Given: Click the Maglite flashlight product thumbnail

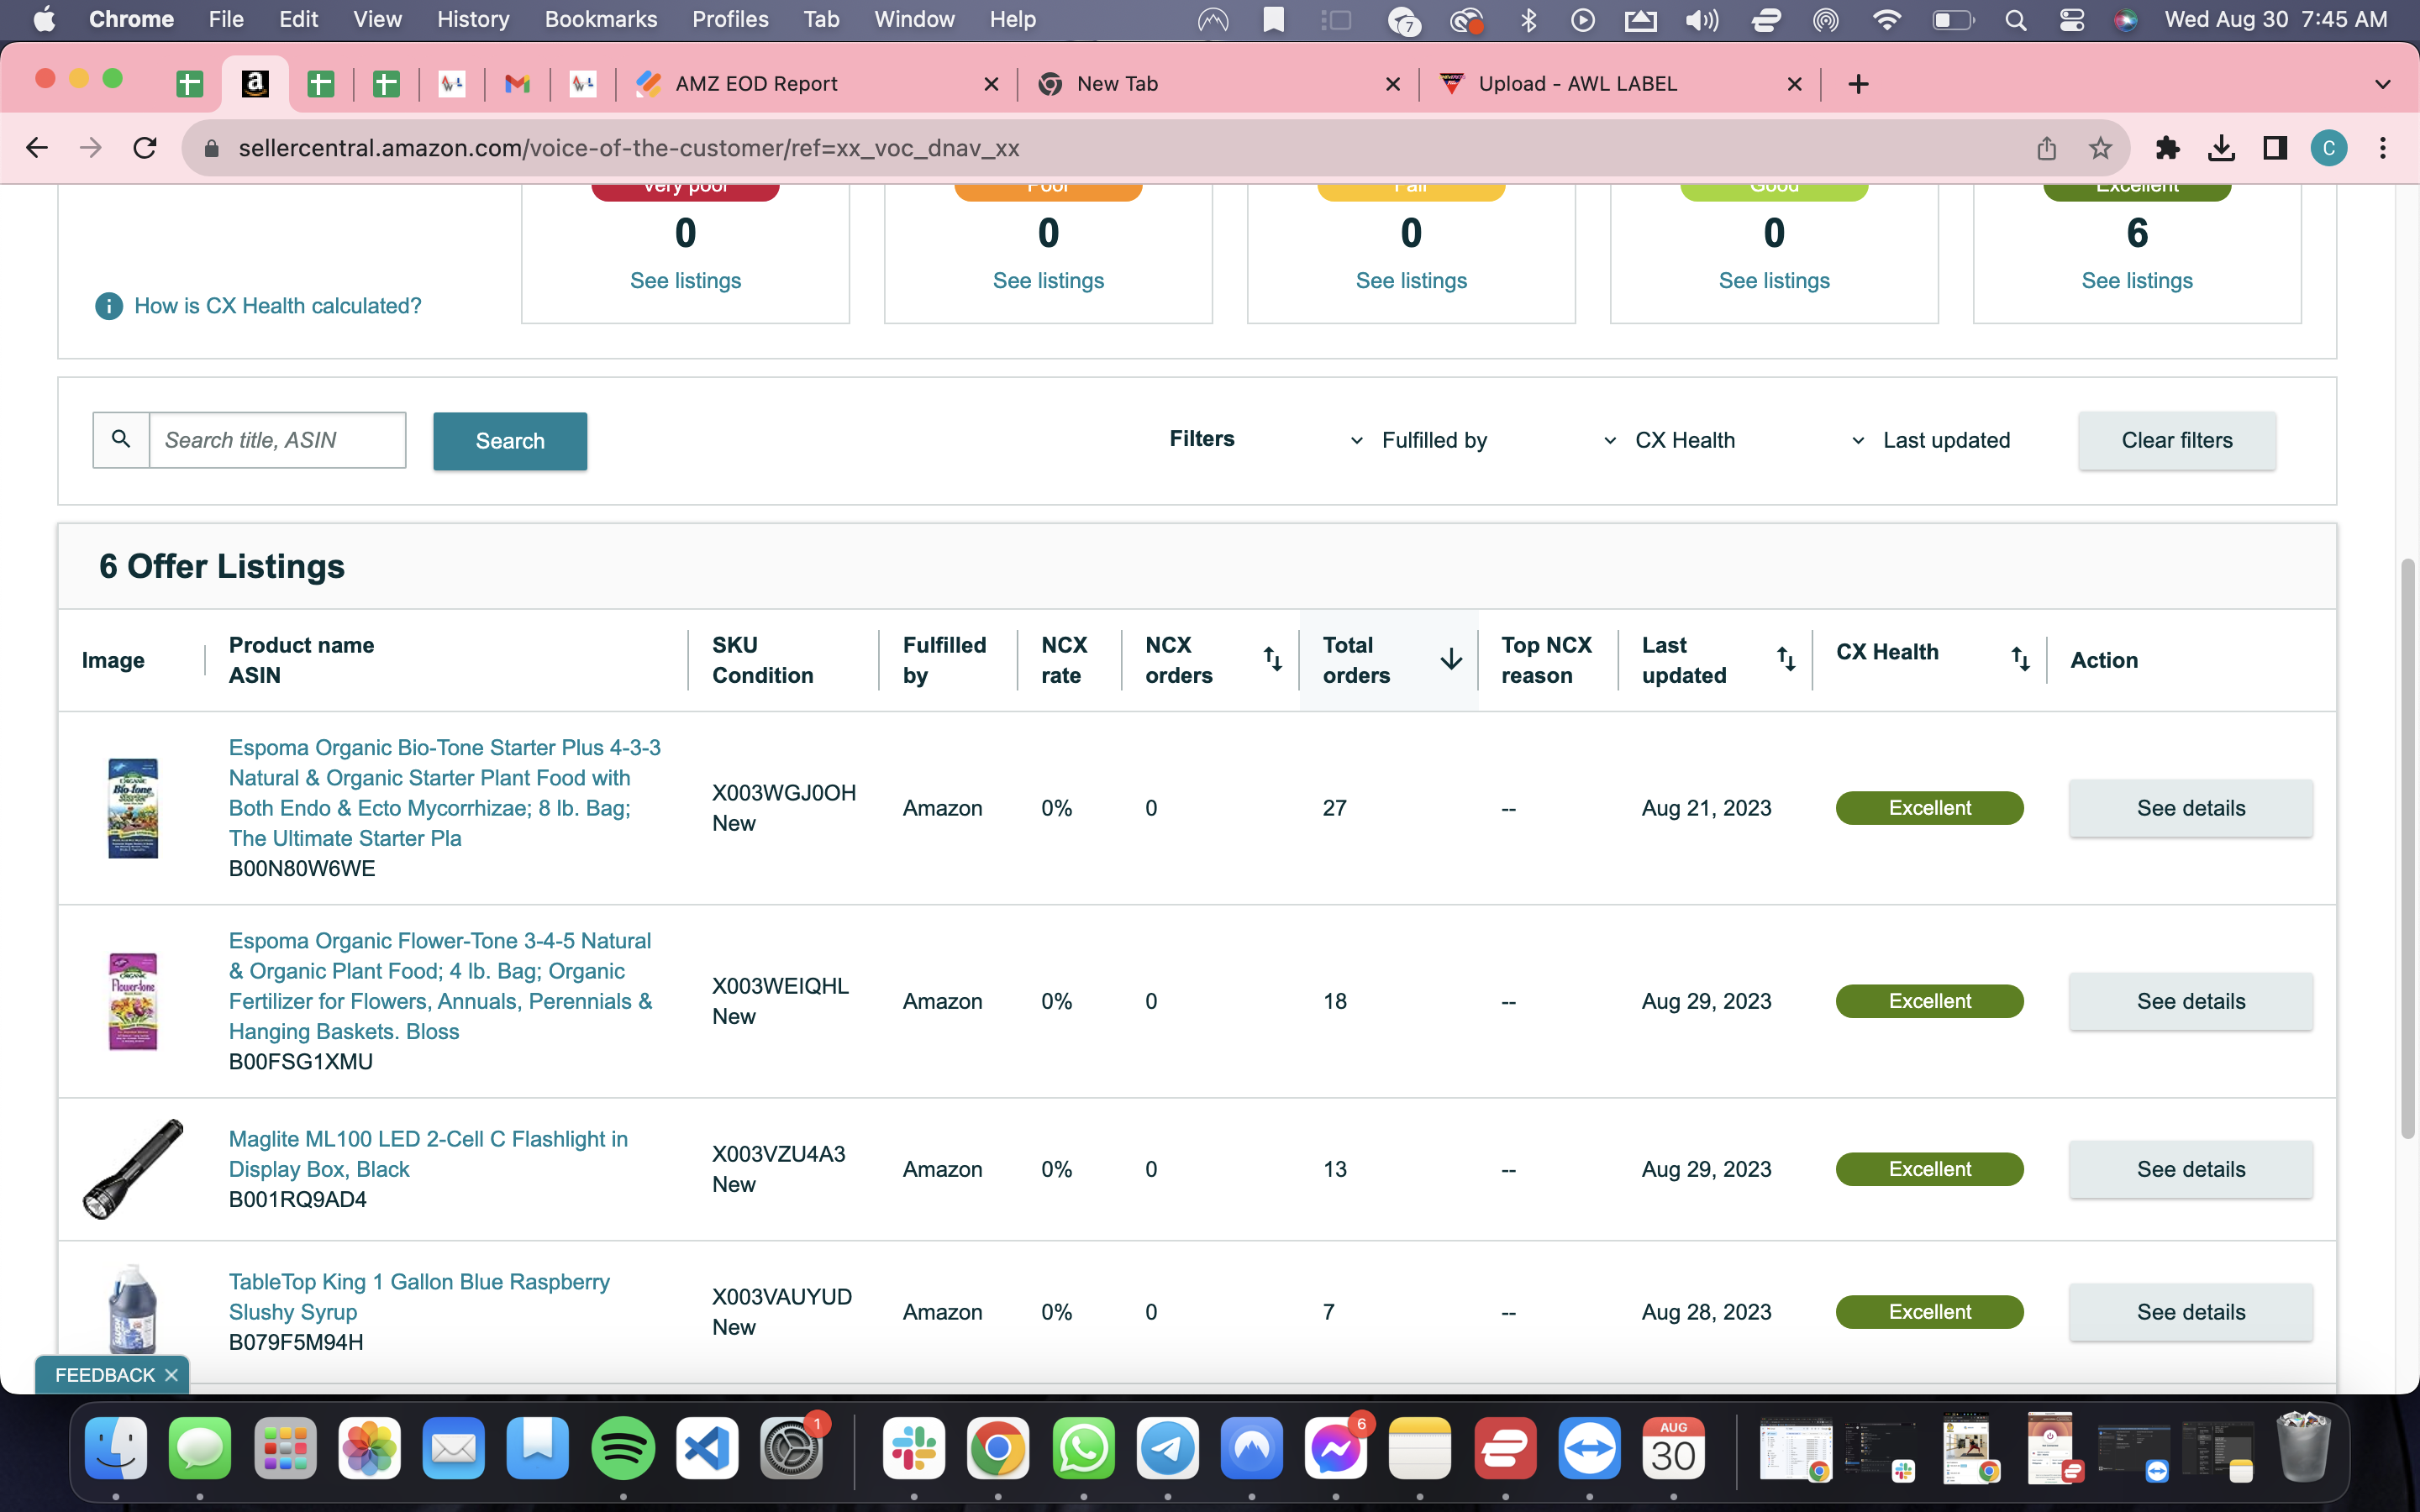Looking at the screenshot, I should [133, 1169].
